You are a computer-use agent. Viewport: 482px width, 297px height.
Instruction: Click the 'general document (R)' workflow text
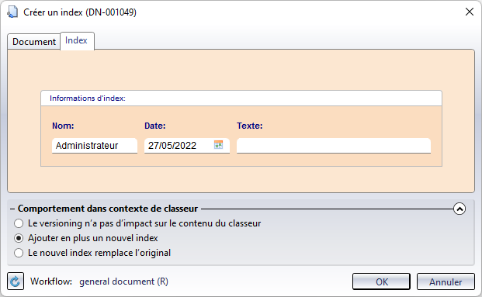pos(123,281)
